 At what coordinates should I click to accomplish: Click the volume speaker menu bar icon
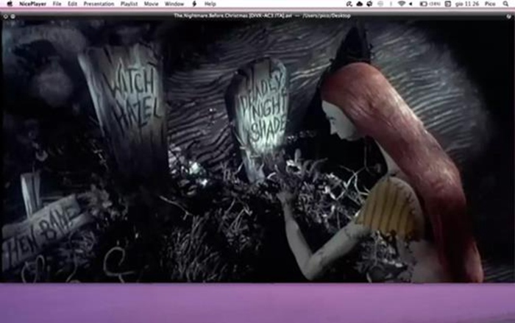411,4
